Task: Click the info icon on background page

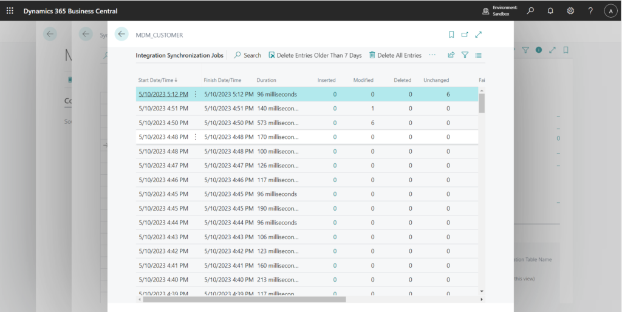Action: [x=539, y=50]
